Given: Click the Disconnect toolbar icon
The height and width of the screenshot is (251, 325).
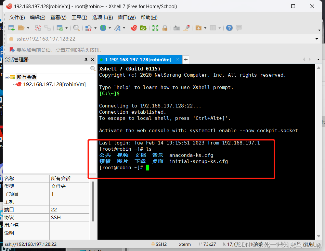Looking at the screenshot, I should 38,28.
